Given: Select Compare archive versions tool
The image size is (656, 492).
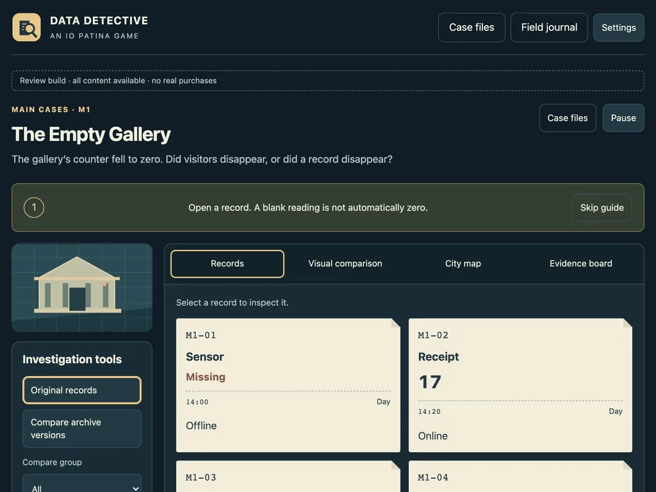Looking at the screenshot, I should [82, 429].
